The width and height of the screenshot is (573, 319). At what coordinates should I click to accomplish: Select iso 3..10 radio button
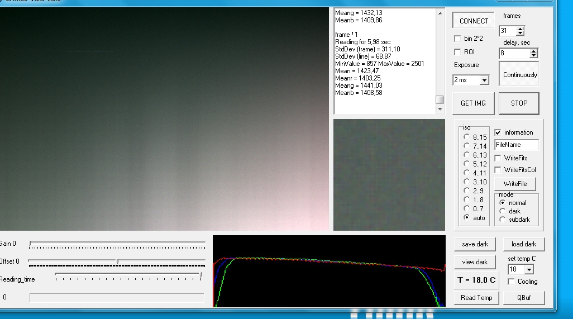tap(467, 182)
